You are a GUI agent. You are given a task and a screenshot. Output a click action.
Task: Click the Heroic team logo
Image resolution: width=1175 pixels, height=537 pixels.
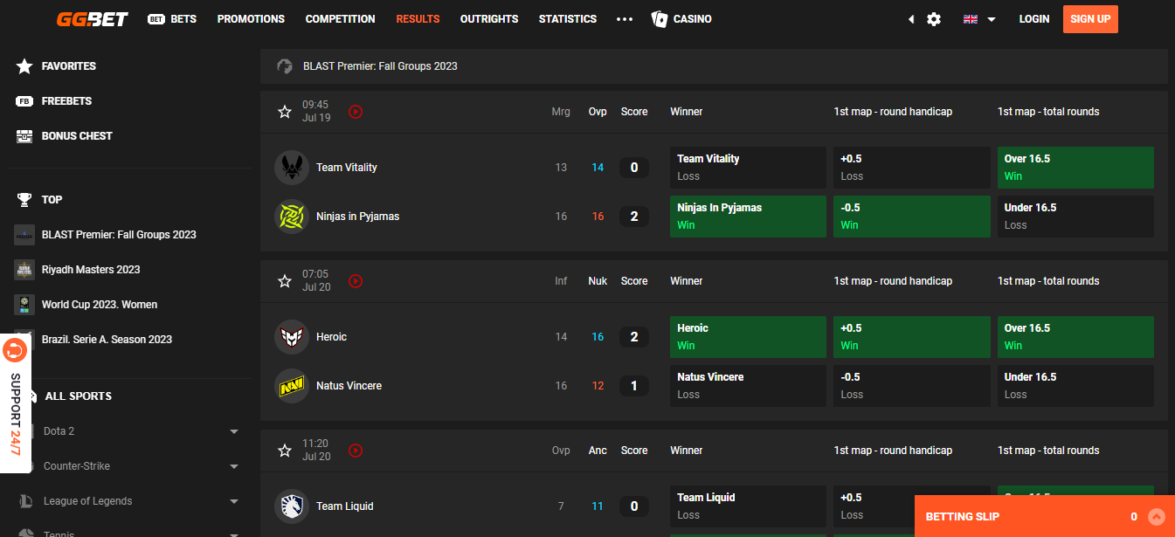292,337
